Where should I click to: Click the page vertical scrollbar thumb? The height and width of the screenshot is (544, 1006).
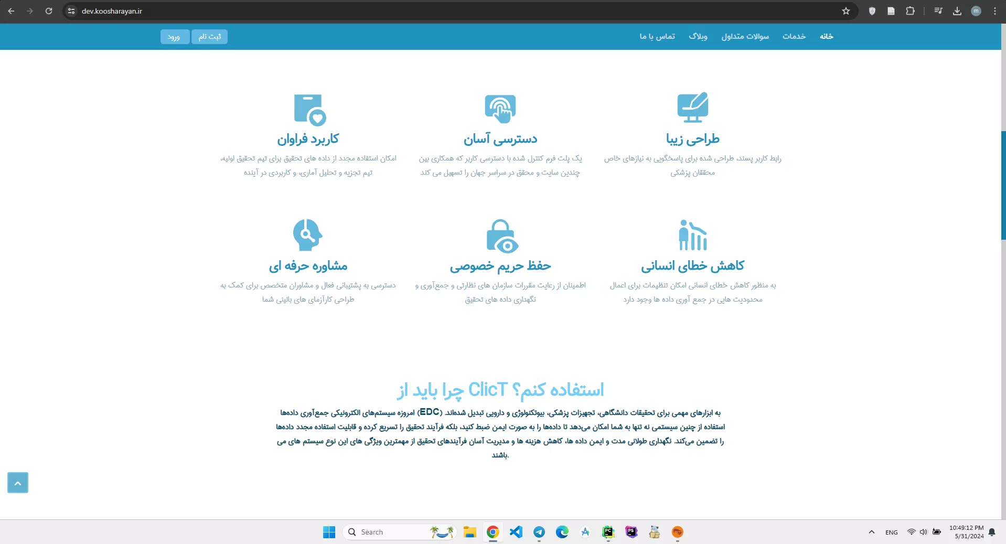pyautogui.click(x=1003, y=185)
